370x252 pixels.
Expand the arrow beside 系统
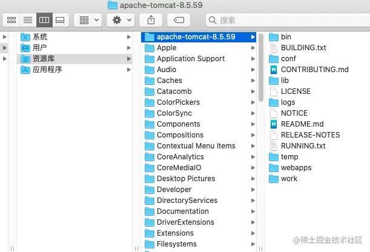click(x=129, y=37)
